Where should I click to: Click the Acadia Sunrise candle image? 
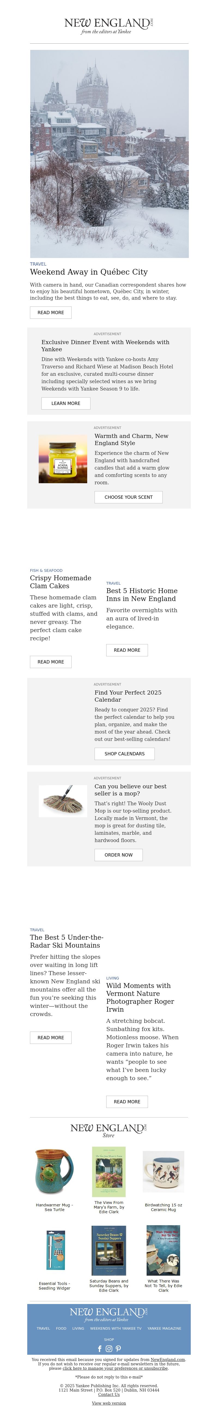[x=62, y=459]
